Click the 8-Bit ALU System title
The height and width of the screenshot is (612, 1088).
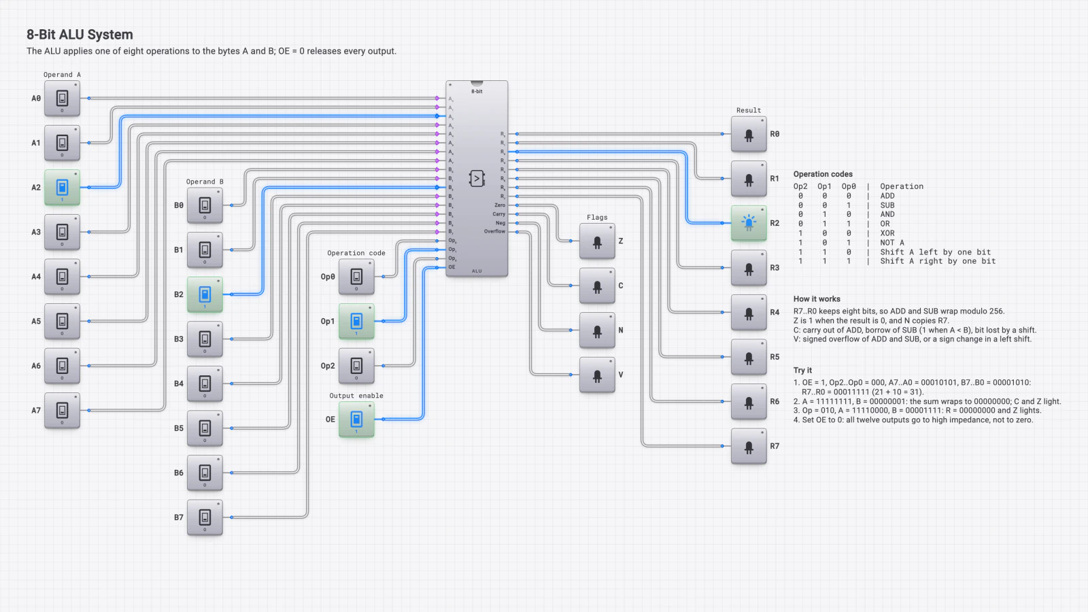click(x=80, y=35)
